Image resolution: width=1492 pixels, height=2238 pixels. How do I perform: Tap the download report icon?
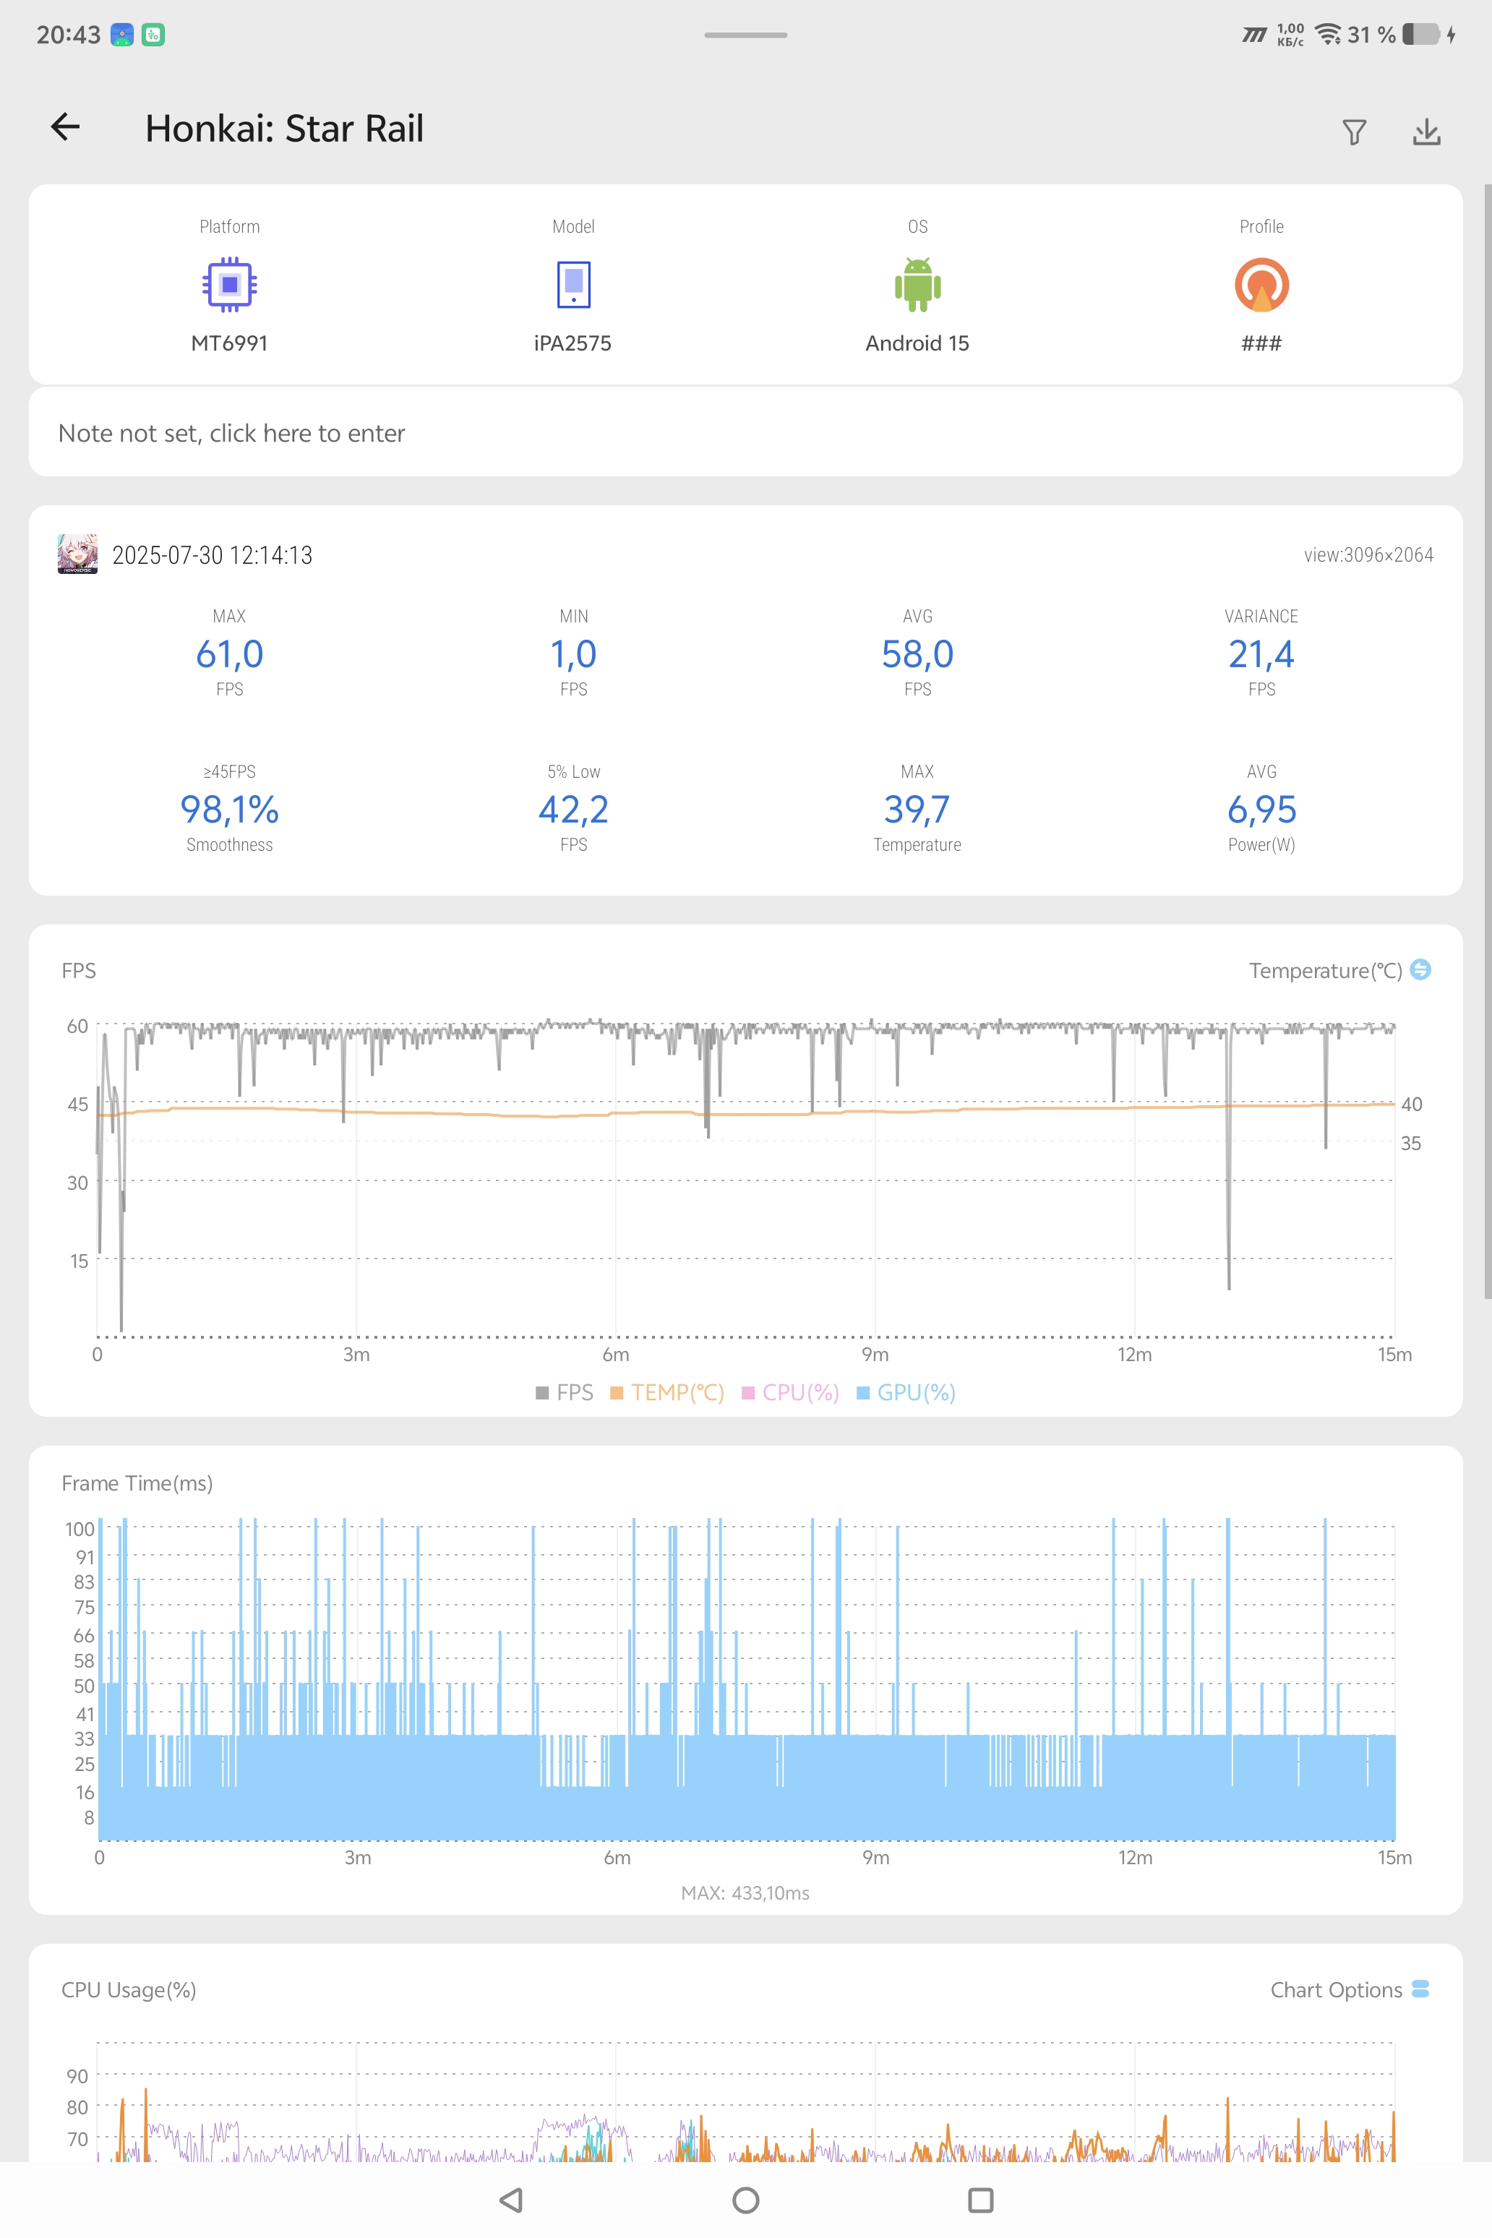(x=1426, y=132)
